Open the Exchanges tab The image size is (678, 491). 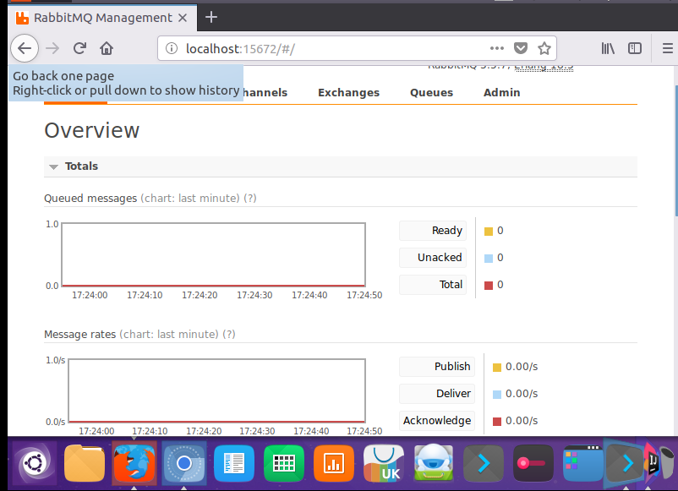click(x=348, y=92)
